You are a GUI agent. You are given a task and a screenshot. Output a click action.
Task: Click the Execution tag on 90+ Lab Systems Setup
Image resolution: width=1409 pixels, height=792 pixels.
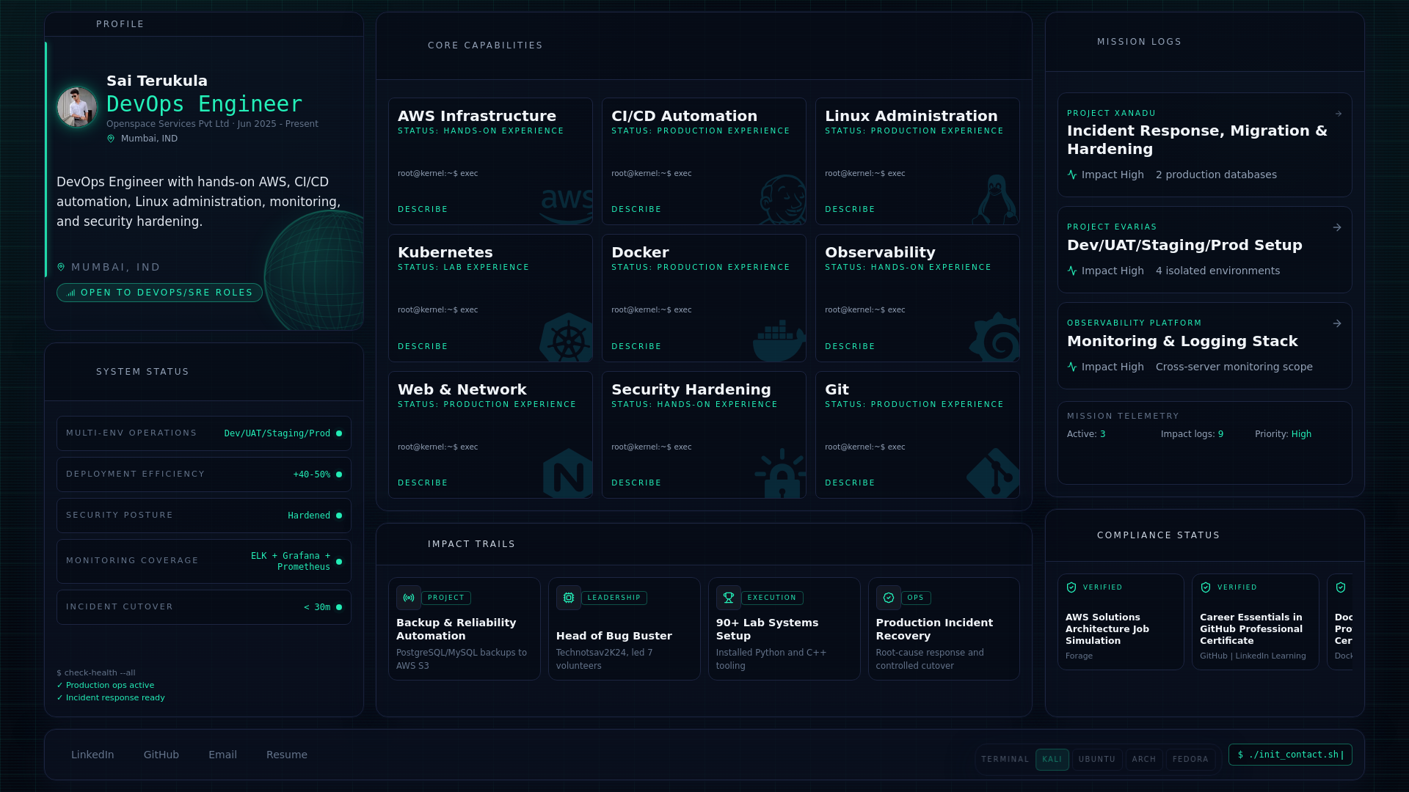772,598
